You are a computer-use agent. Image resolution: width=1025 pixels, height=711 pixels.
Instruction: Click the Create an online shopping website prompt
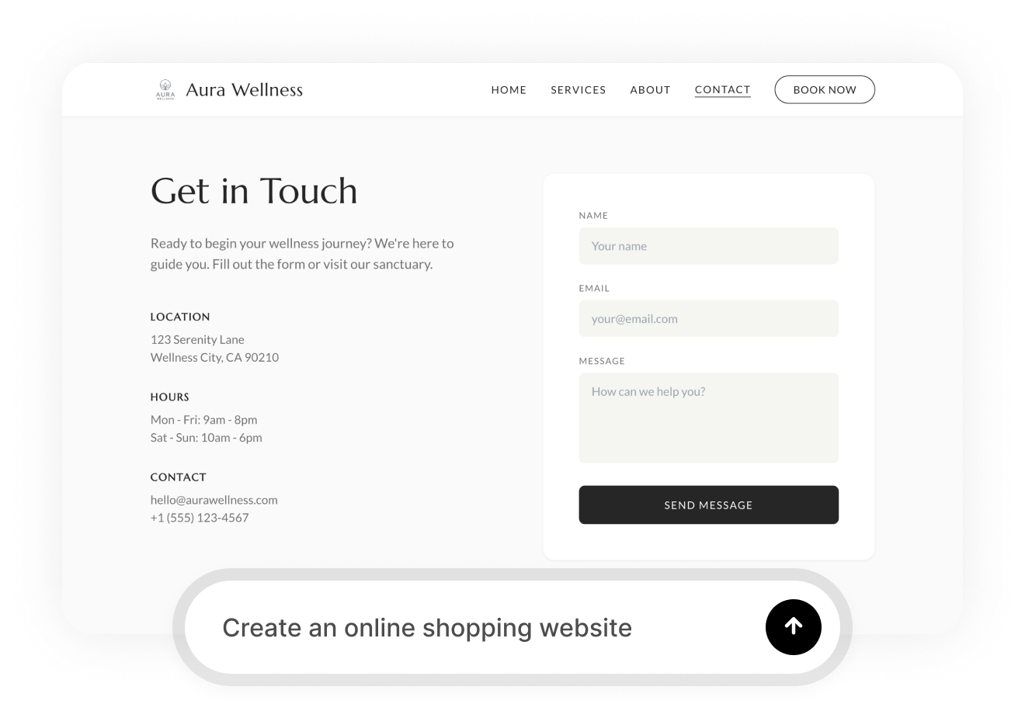coord(427,627)
